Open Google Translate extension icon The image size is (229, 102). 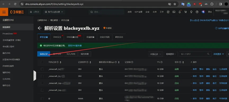pos(183,4)
